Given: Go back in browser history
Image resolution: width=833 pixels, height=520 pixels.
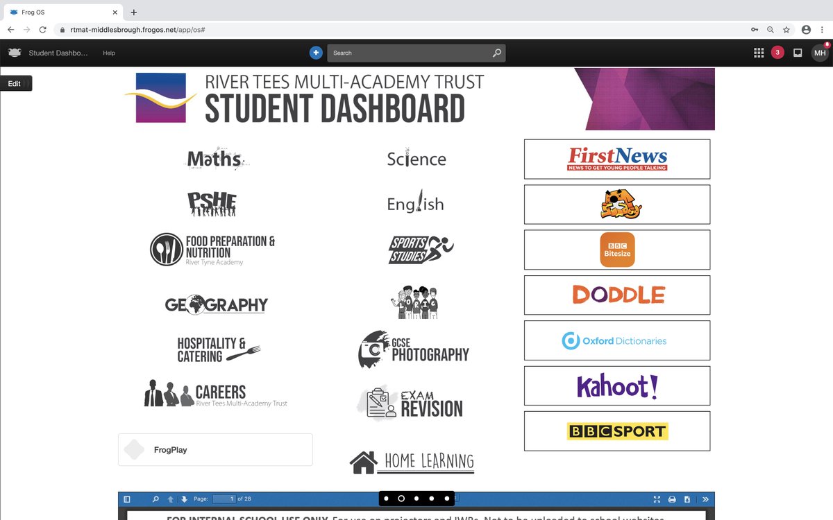Looking at the screenshot, I should point(10,30).
